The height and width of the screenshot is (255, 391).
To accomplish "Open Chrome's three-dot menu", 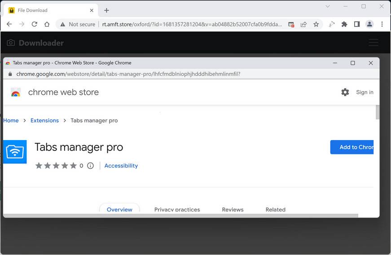I will pos(382,24).
